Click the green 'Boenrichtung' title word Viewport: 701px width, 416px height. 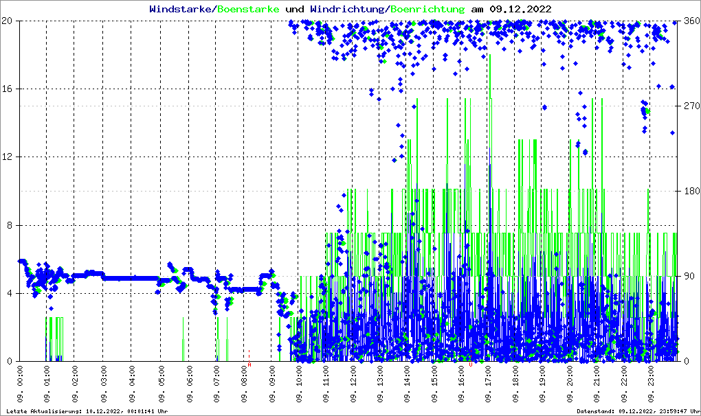[x=428, y=9]
